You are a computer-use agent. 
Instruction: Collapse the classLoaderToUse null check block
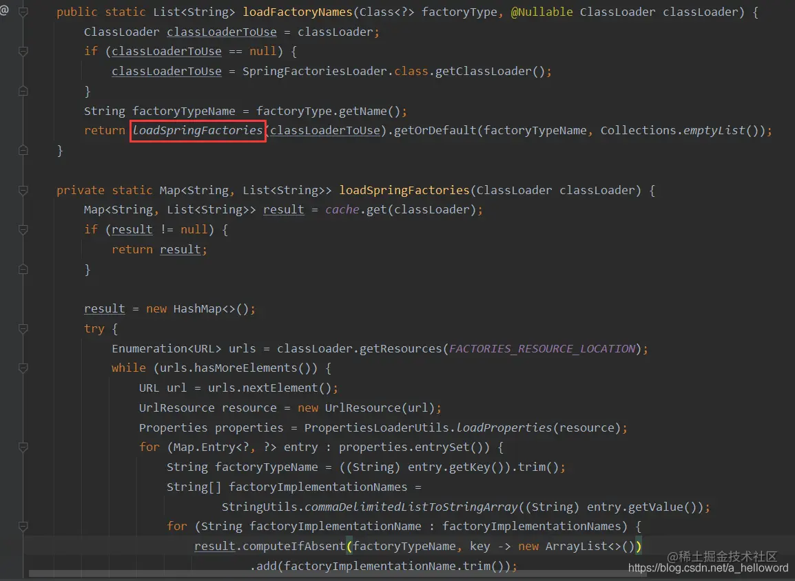[23, 51]
